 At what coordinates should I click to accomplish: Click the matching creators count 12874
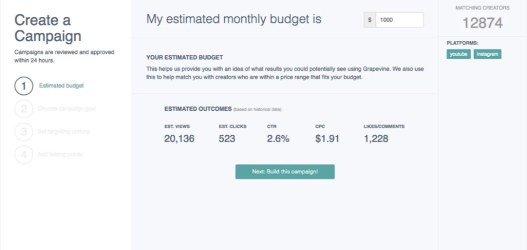click(x=483, y=23)
